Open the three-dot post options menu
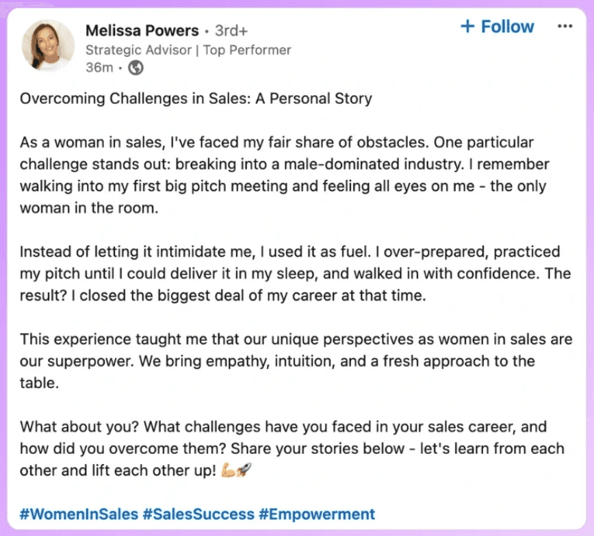The height and width of the screenshot is (536, 594). tap(565, 26)
